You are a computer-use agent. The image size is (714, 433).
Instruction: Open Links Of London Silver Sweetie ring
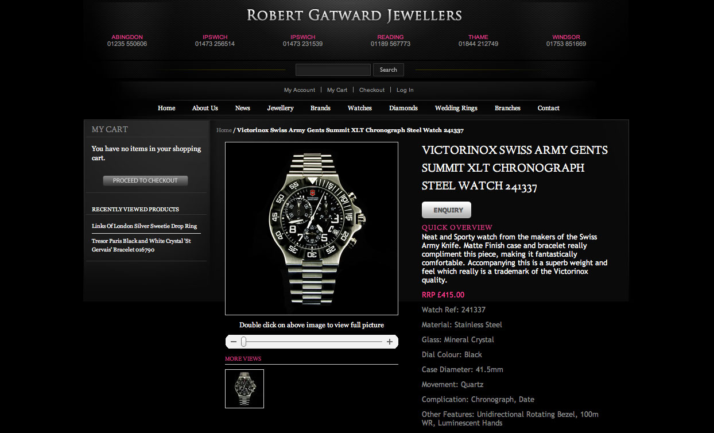tap(145, 226)
